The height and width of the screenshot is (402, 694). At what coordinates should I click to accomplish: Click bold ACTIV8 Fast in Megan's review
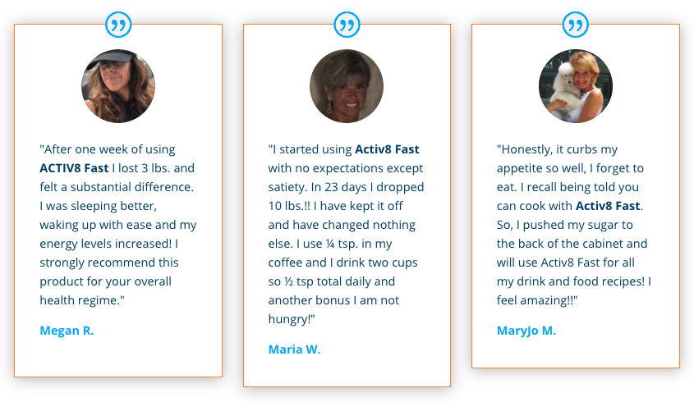click(x=74, y=168)
